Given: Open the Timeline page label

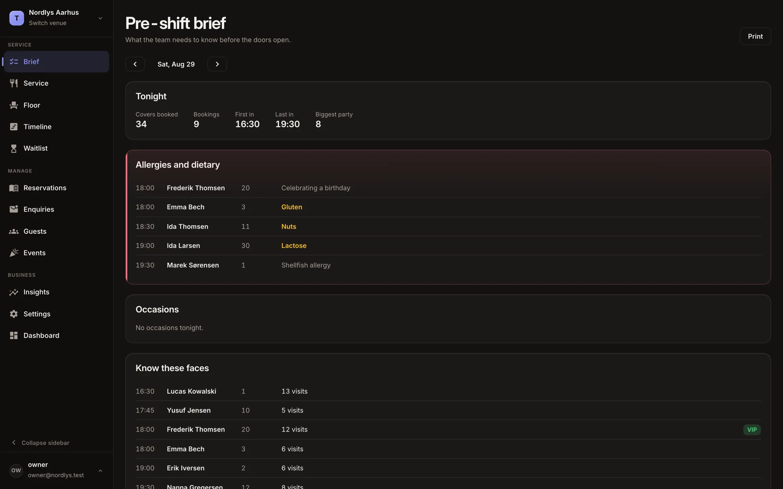Looking at the screenshot, I should (x=38, y=126).
